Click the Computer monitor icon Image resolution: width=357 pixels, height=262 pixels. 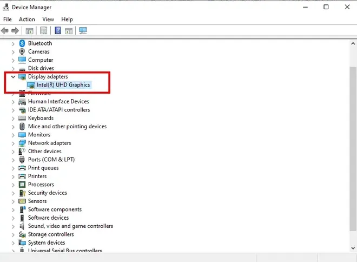tap(22, 60)
